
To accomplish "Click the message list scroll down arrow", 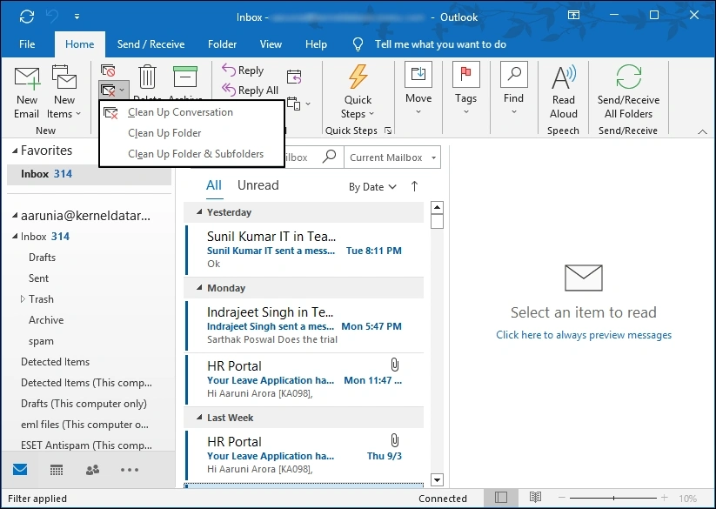I will click(x=437, y=479).
